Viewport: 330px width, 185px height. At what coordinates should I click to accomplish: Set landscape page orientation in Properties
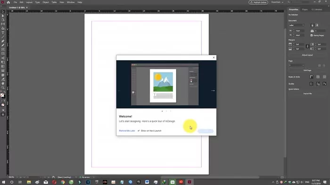click(x=317, y=25)
